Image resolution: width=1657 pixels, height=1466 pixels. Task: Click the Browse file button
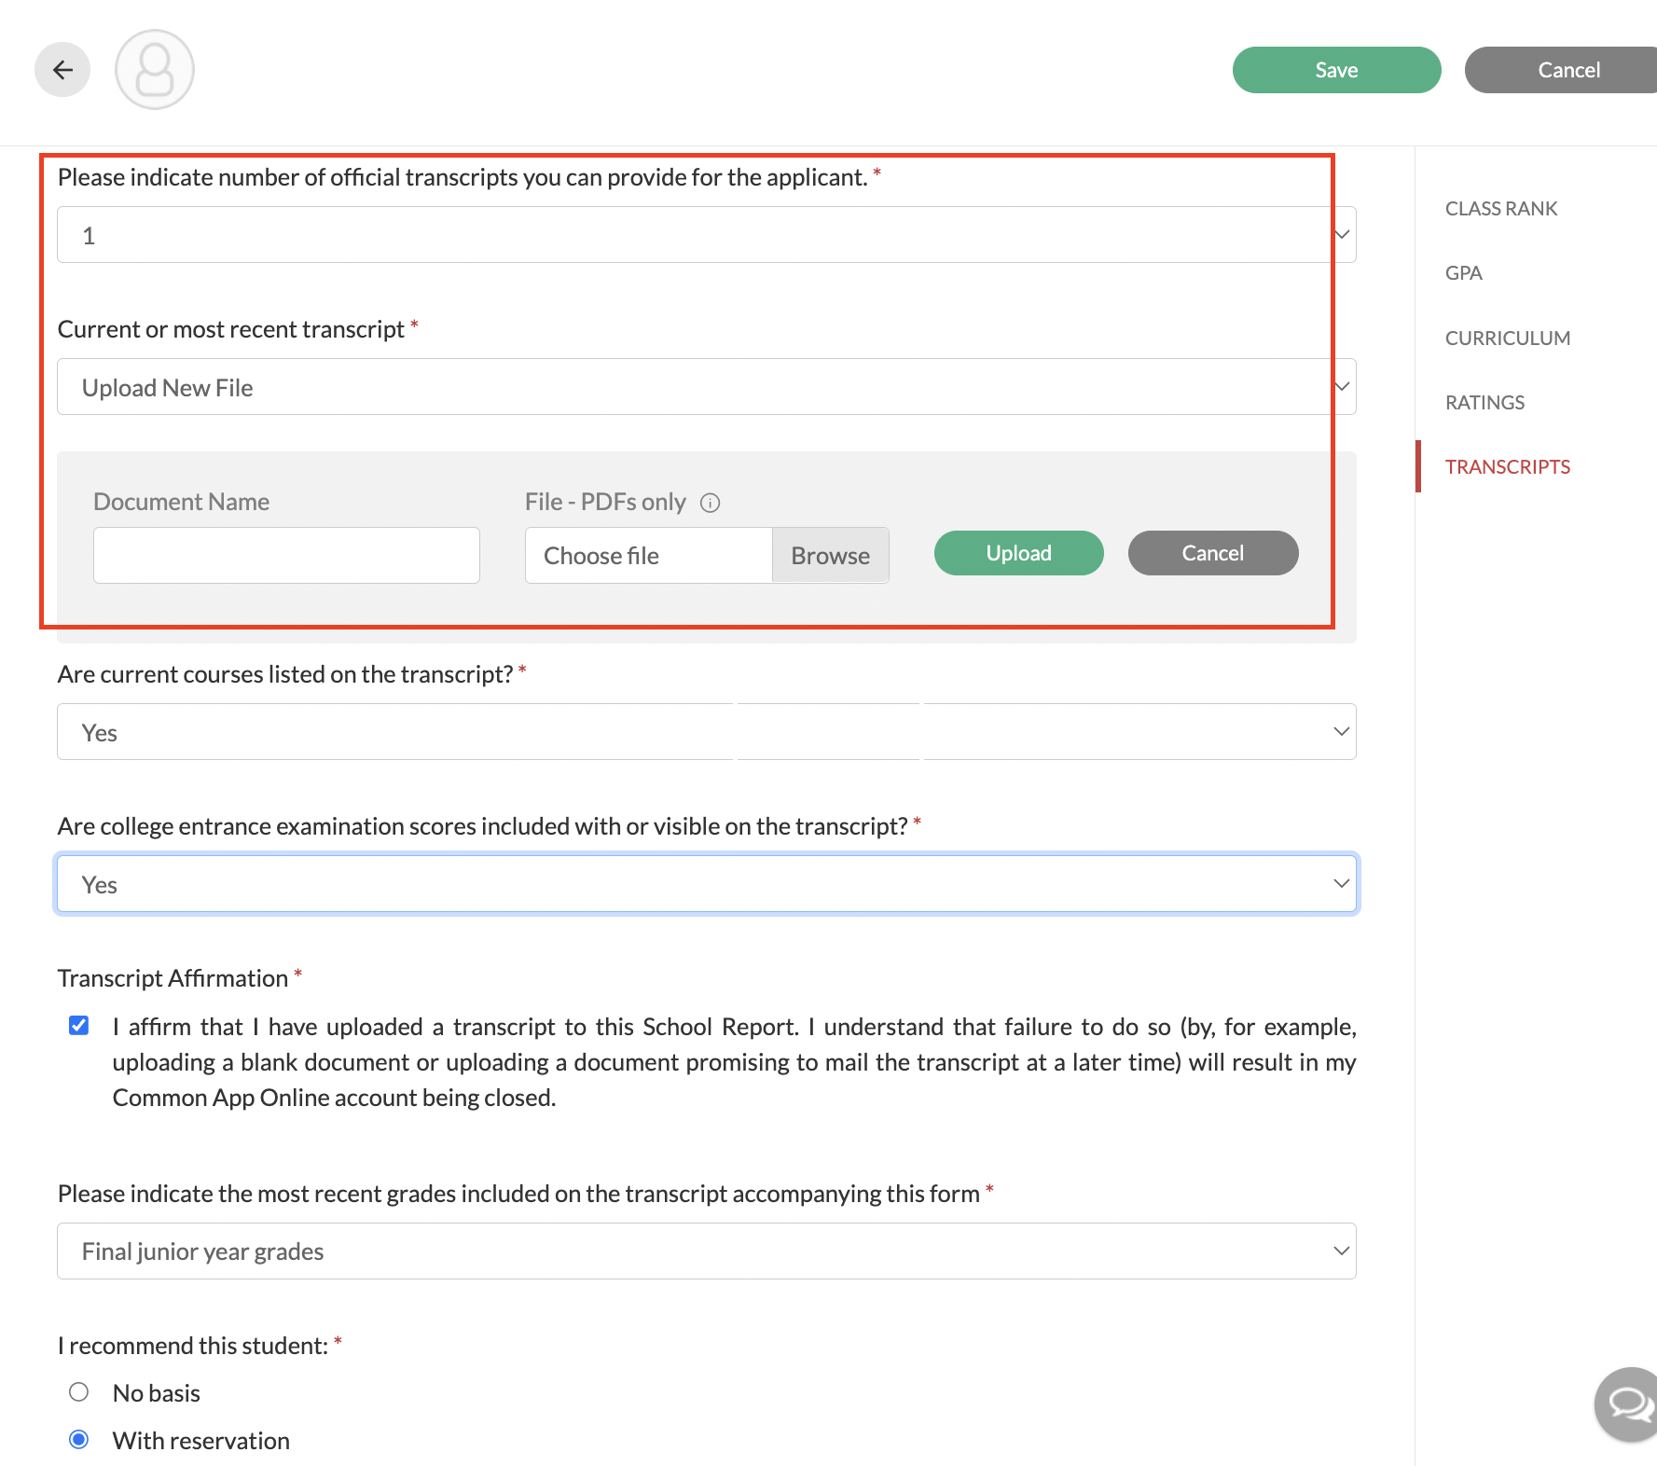(x=830, y=556)
